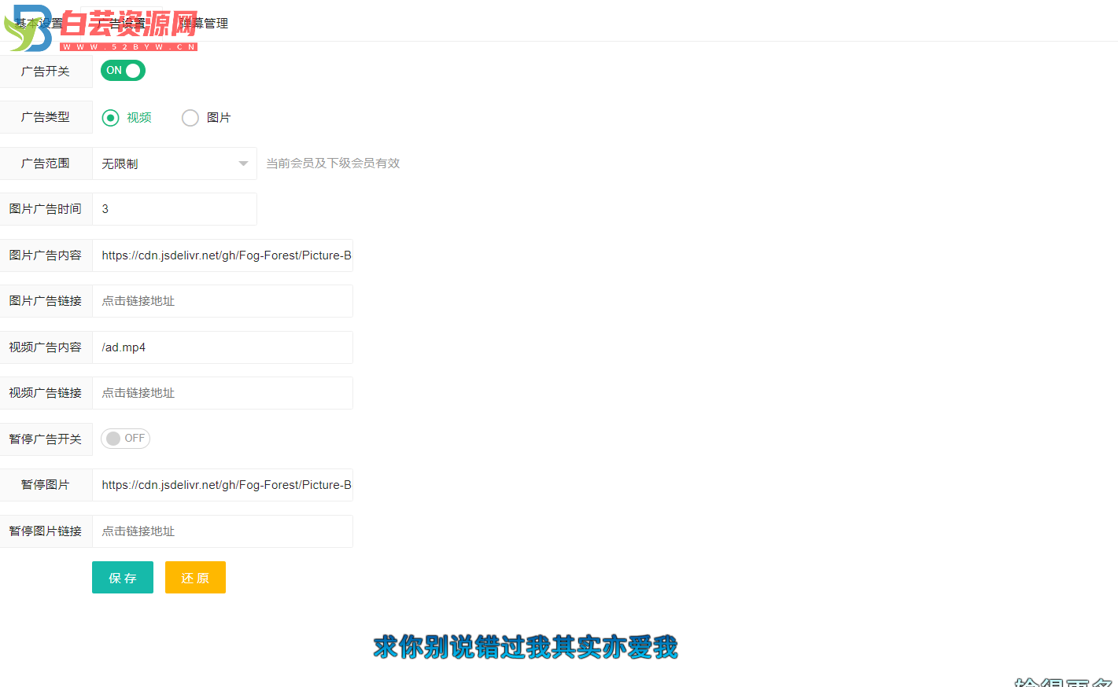Click the 暂停广告开关 label
The width and height of the screenshot is (1118, 687).
(46, 439)
